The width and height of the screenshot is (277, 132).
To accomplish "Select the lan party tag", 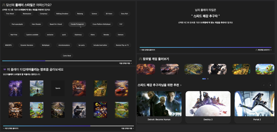I will (x=82, y=45).
